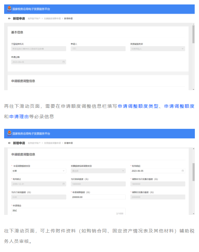
Task: Click the scrollbar thumb in the top screenshot
Action: tap(193, 34)
